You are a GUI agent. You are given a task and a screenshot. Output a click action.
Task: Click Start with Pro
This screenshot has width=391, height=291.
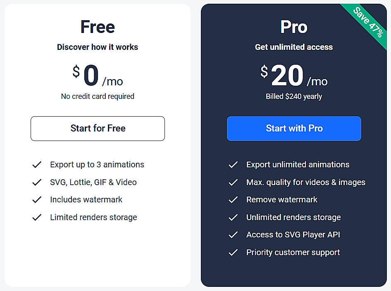click(294, 129)
